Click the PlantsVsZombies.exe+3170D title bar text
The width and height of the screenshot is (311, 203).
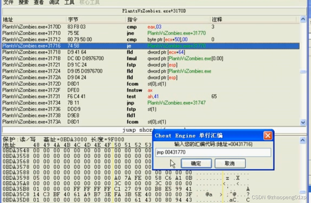154,11
